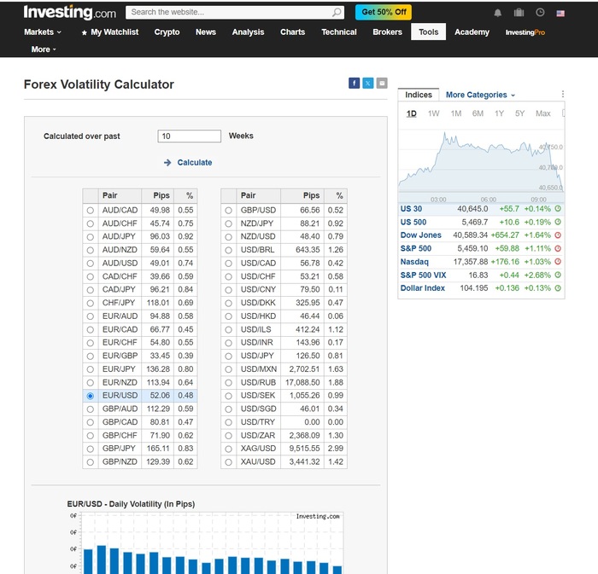Image resolution: width=598 pixels, height=574 pixels.
Task: Click the Calculate link
Action: (x=194, y=162)
